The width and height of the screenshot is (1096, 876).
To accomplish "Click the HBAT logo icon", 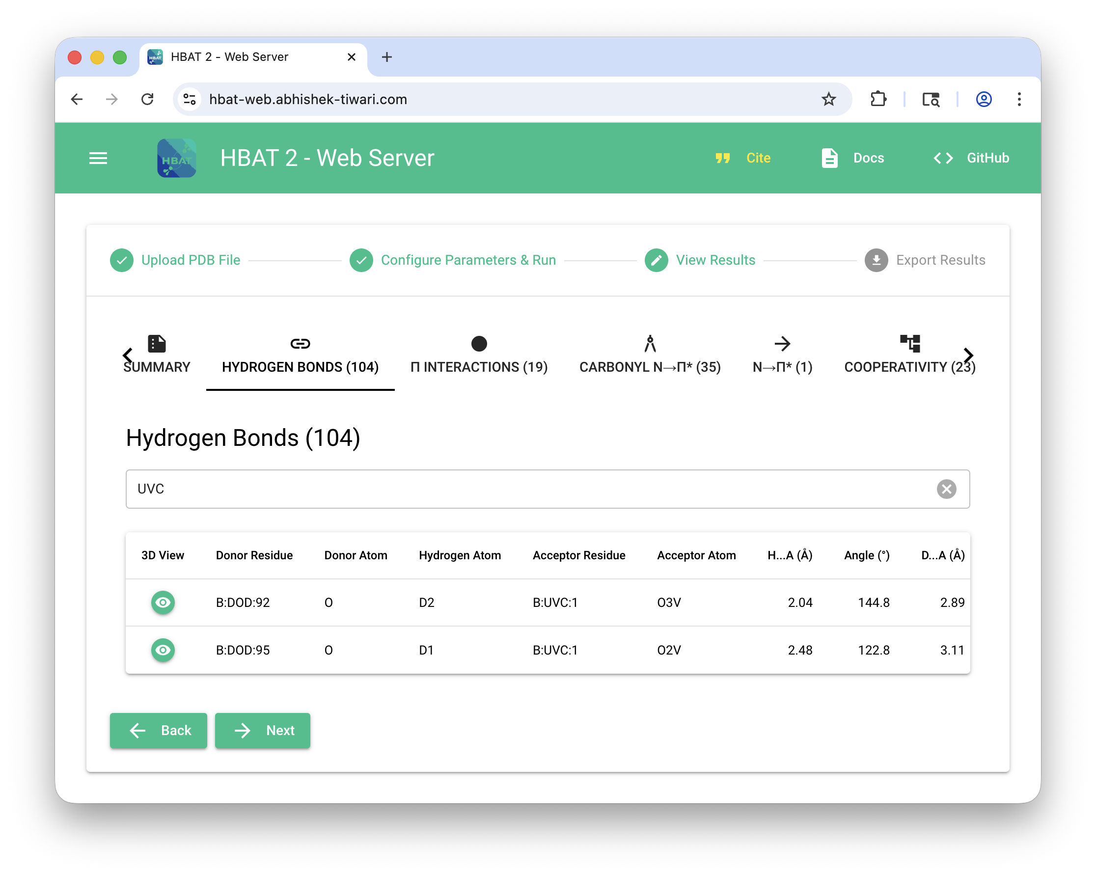I will click(176, 158).
